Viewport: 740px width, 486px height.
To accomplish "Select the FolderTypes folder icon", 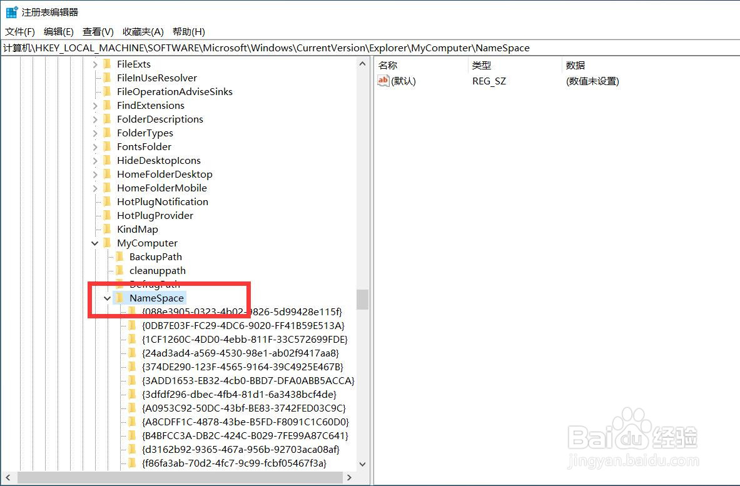I will coord(108,133).
